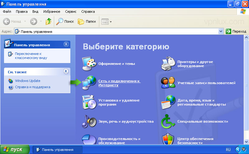Image resolution: width=249 pixels, height=154 pixels.
Task: Open Справка и поддержка link
Action: [x=33, y=87]
